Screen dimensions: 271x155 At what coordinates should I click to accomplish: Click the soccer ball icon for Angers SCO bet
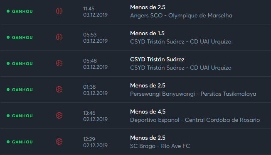[59, 11]
